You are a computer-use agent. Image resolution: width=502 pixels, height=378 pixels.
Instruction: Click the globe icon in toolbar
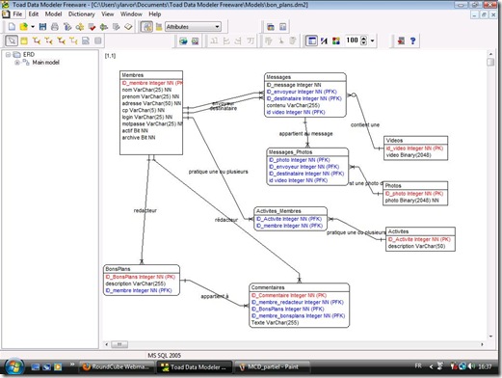(x=183, y=40)
